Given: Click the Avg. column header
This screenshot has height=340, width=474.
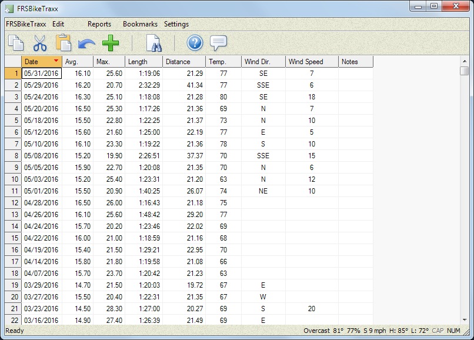Looking at the screenshot, I should [78, 62].
